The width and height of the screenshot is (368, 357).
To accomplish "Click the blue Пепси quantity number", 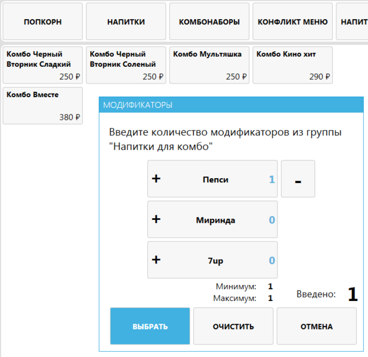I will coord(271,179).
